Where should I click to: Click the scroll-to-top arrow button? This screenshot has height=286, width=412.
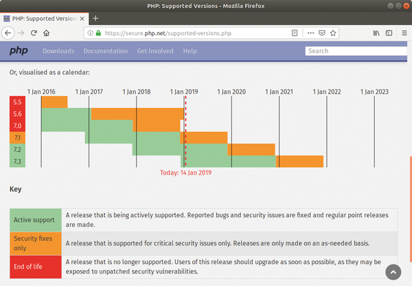point(393,272)
